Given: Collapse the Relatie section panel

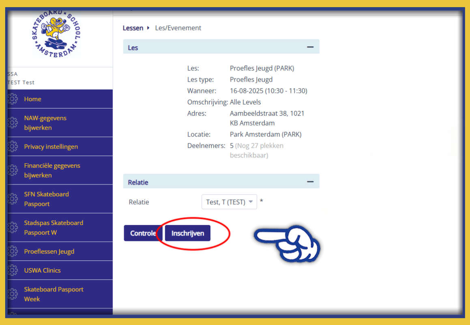Looking at the screenshot, I should pyautogui.click(x=310, y=182).
